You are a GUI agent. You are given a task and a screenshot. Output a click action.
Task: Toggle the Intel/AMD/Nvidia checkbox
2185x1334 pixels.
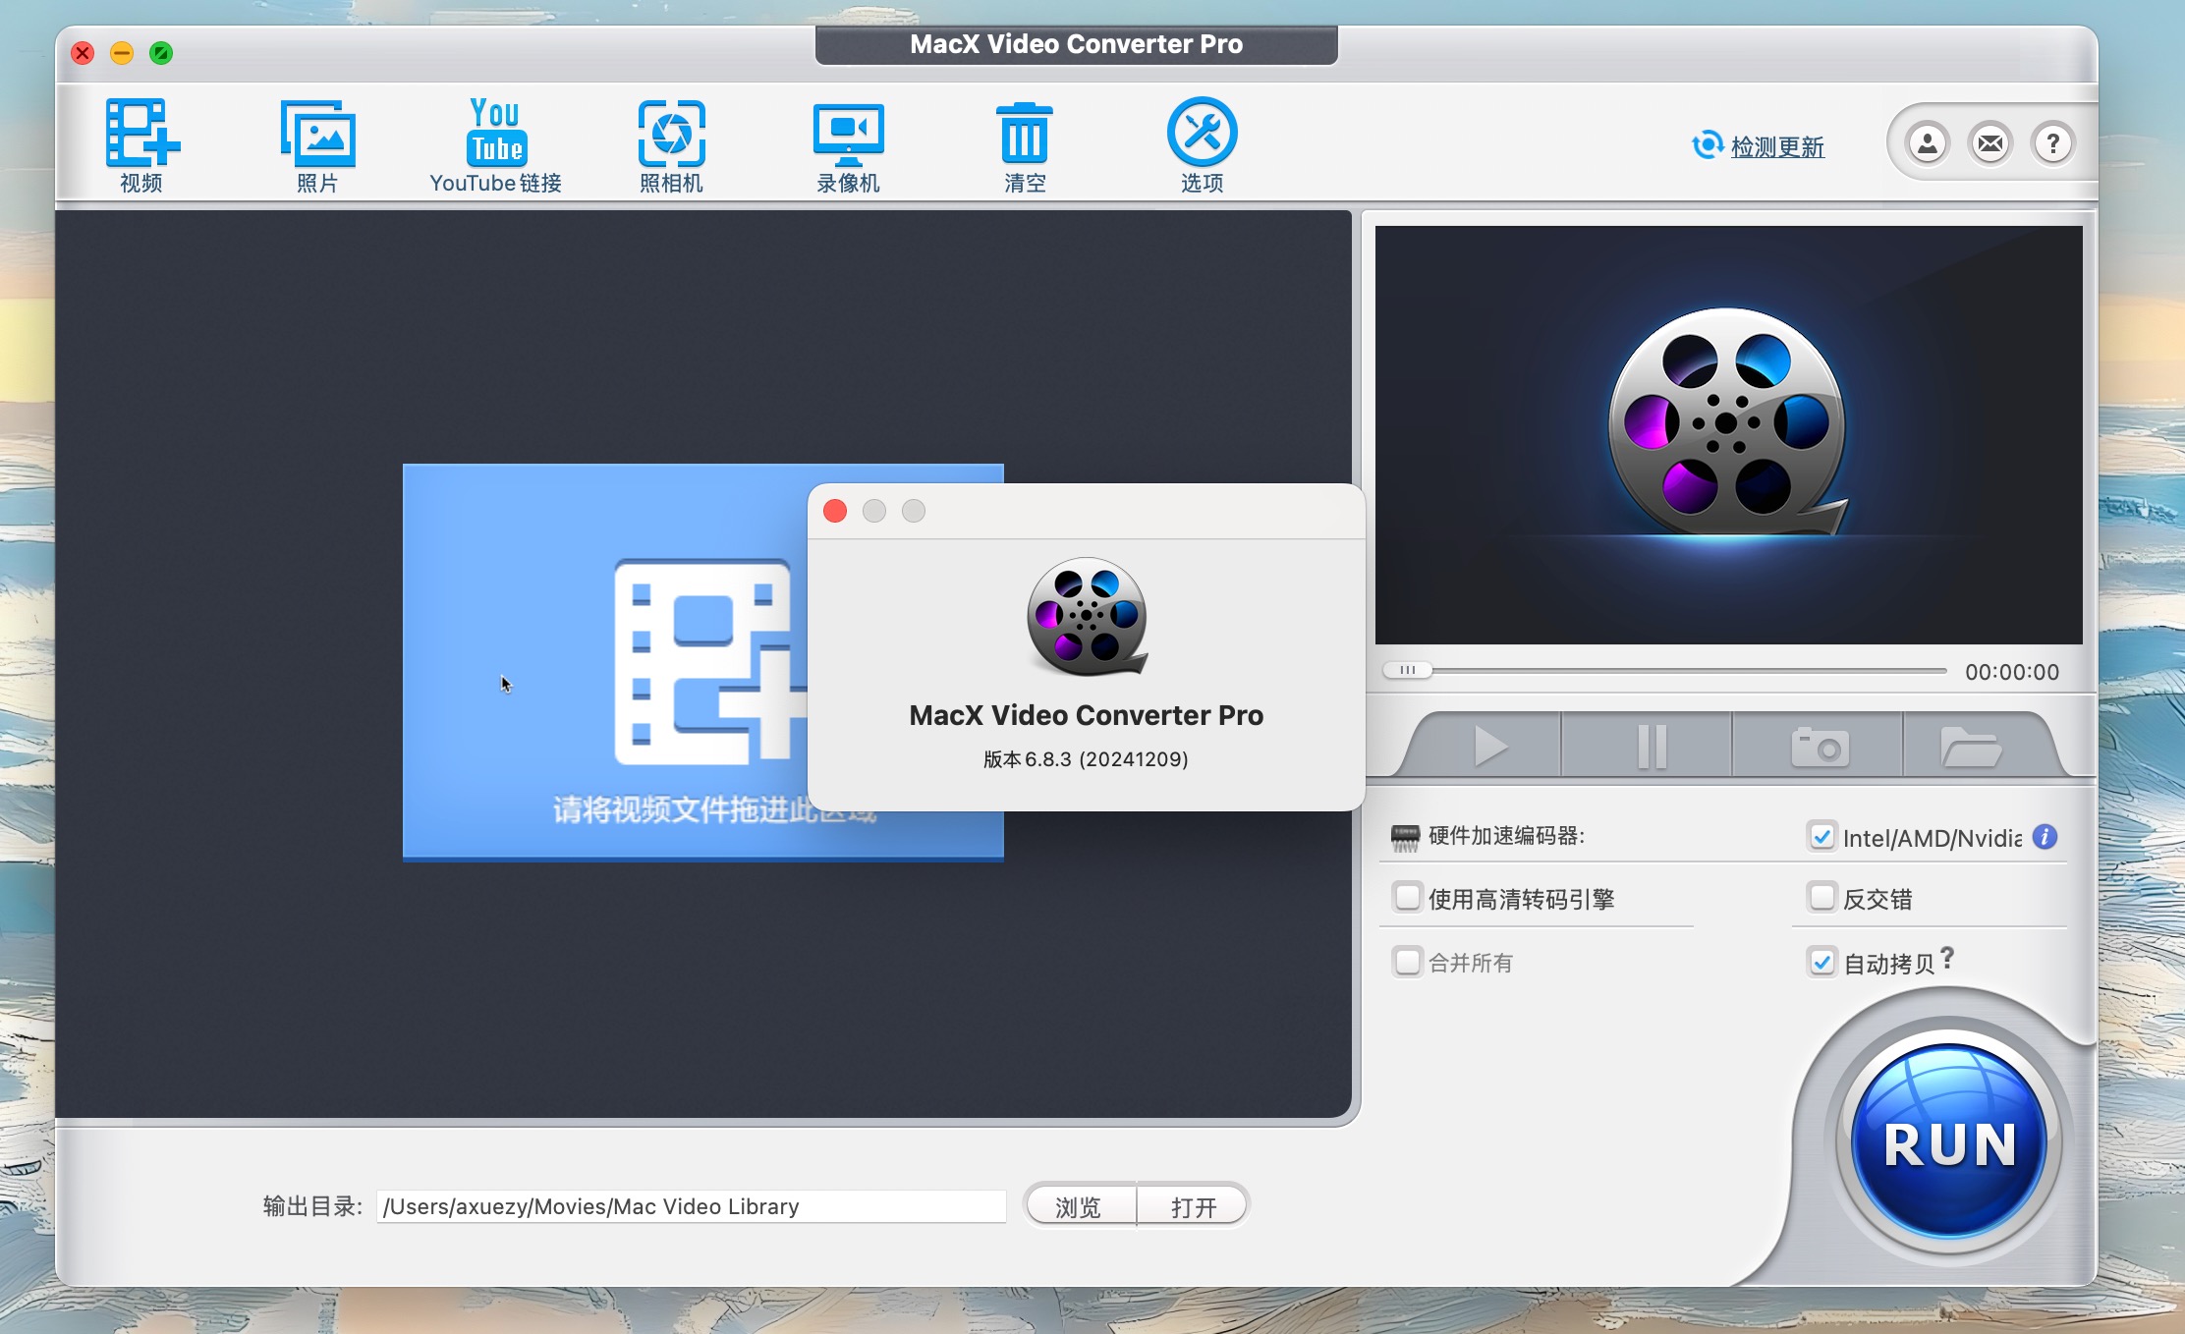(1821, 836)
